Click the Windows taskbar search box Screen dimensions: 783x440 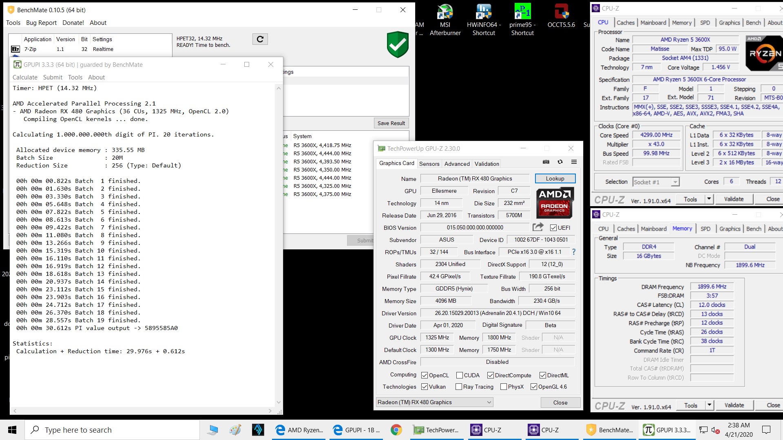pyautogui.click(x=112, y=430)
